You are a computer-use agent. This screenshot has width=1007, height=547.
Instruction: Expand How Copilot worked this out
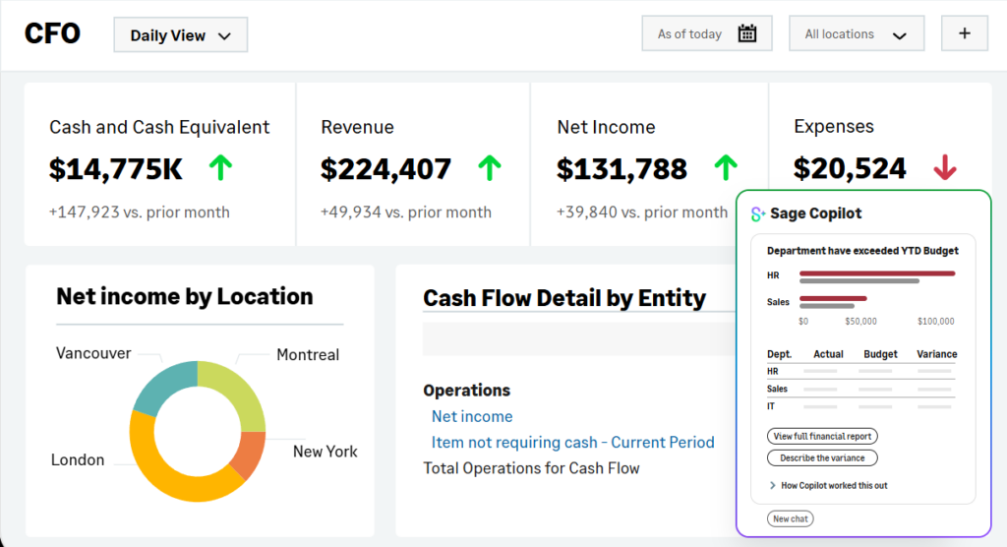click(826, 485)
